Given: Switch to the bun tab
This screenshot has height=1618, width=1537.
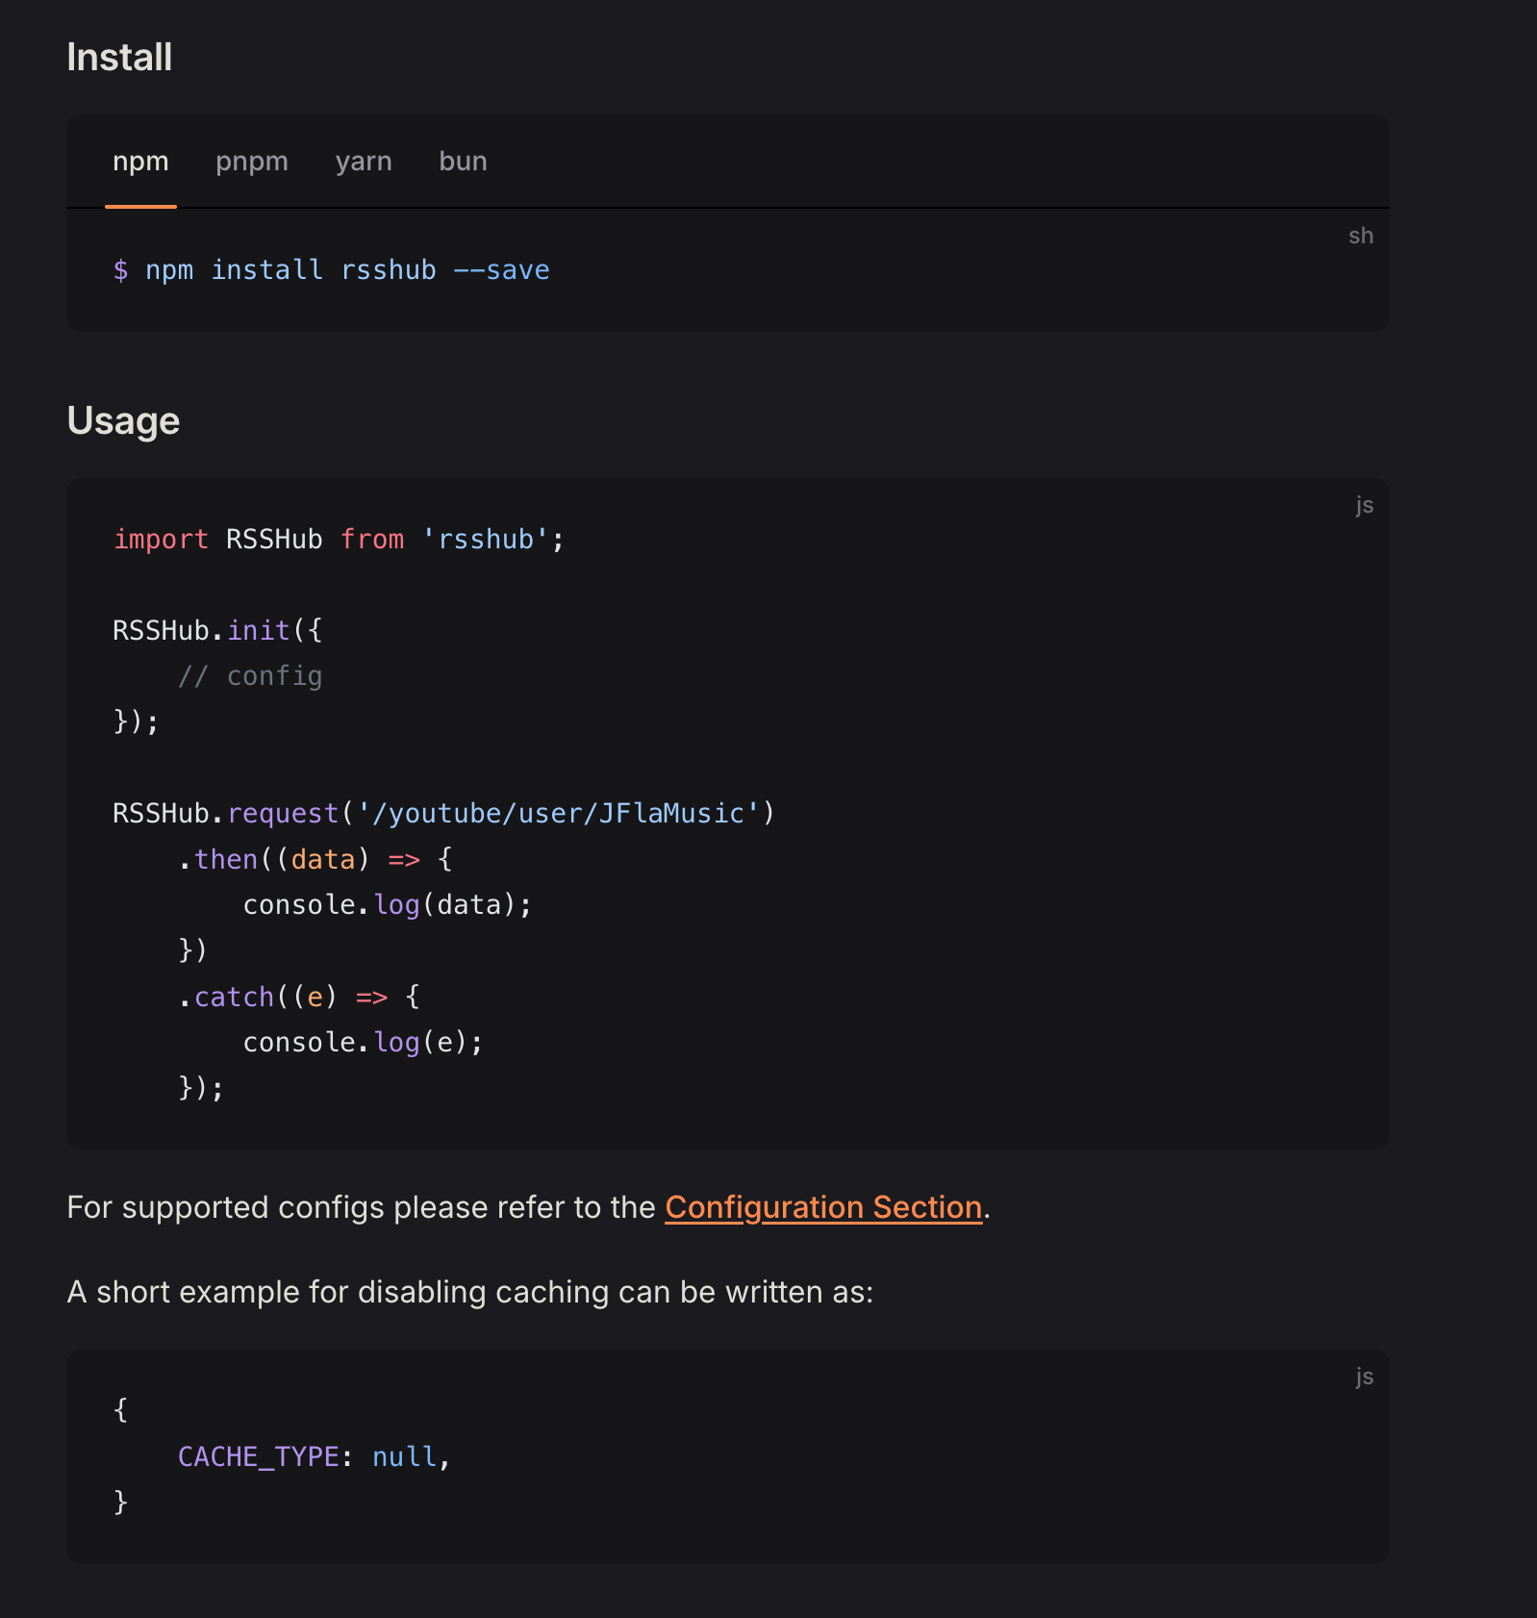Looking at the screenshot, I should click(x=463, y=162).
